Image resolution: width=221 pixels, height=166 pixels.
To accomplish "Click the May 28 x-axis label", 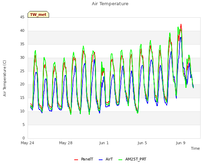I will pyautogui.click(x=66, y=143).
